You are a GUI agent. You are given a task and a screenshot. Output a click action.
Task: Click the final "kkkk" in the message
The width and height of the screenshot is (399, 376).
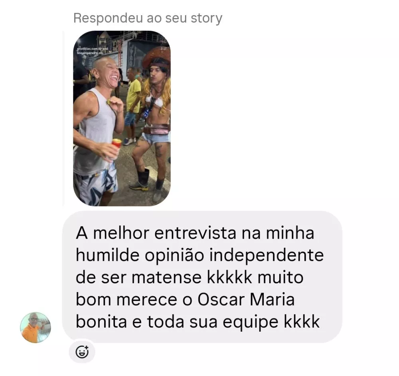302,322
